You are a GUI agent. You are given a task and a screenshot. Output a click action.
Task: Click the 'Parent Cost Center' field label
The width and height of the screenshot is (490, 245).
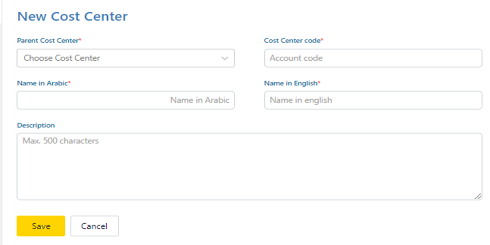(47, 40)
